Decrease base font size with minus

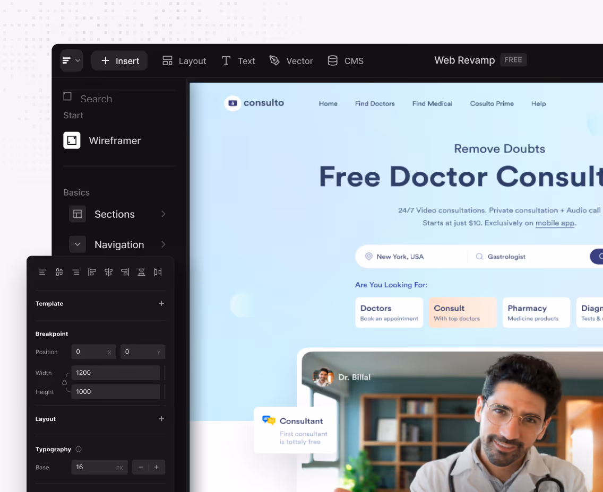coord(141,467)
